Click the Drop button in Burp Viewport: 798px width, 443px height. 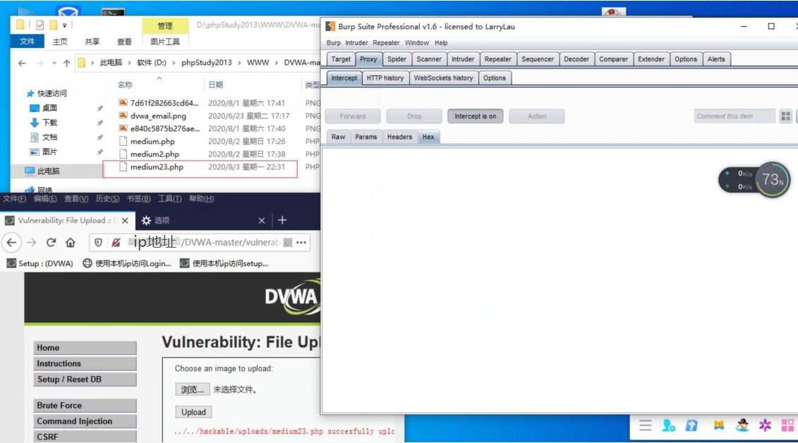click(x=414, y=116)
